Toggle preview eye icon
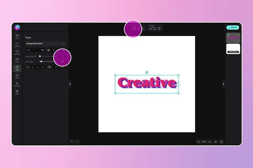 pos(216,142)
